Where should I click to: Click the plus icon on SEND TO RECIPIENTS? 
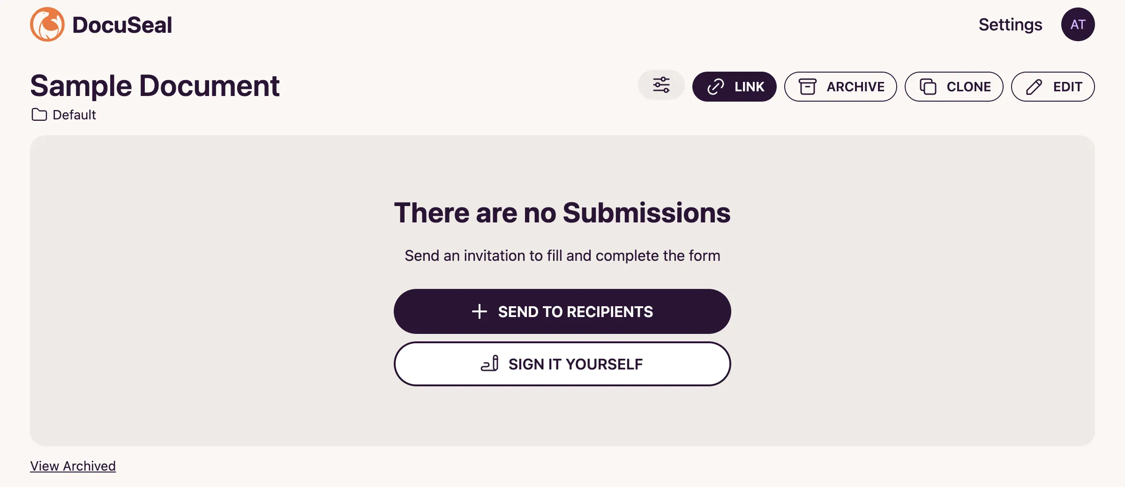(x=480, y=311)
